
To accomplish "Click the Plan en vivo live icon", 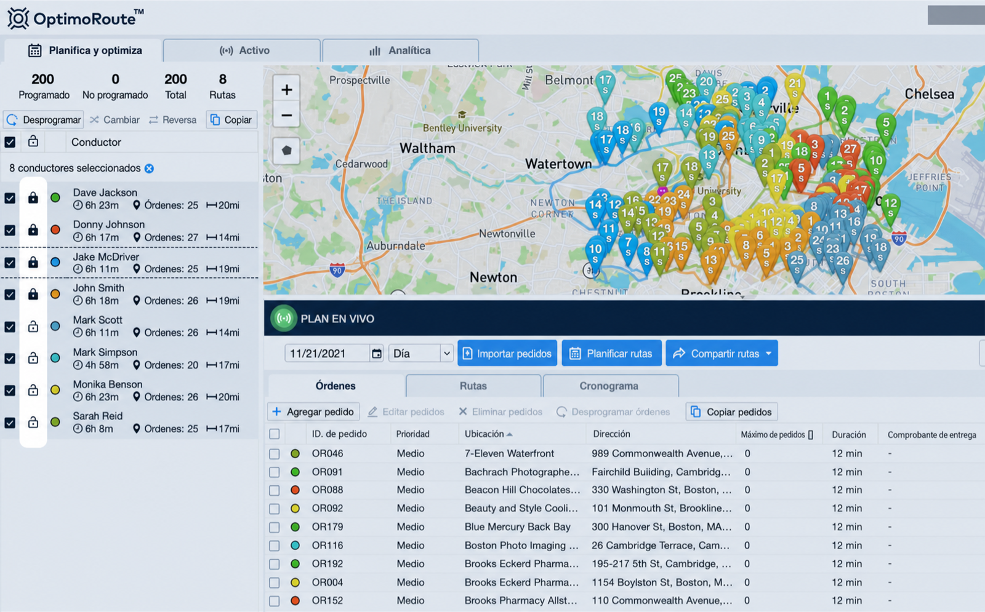I will pyautogui.click(x=284, y=319).
